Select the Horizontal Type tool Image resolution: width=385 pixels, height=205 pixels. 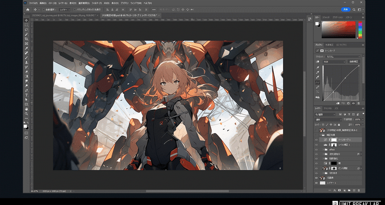coord(26,95)
